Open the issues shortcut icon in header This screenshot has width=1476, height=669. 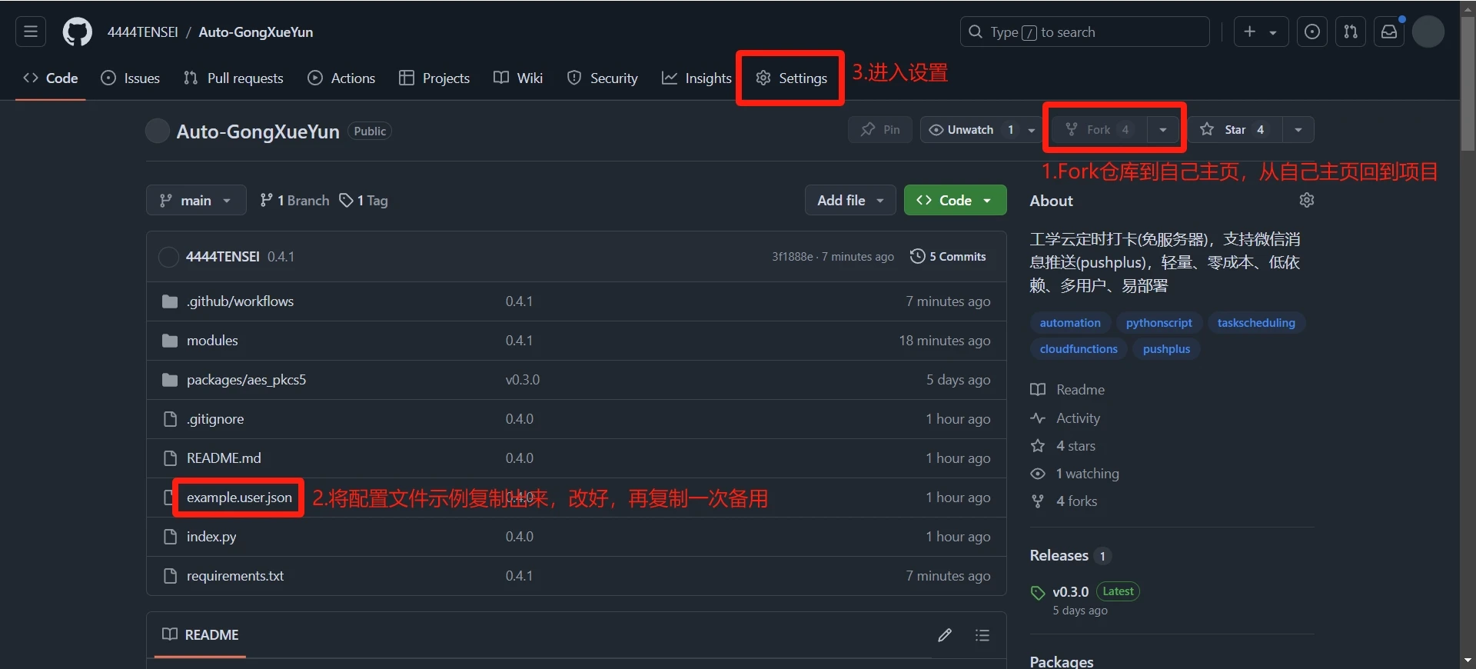[x=1312, y=32]
